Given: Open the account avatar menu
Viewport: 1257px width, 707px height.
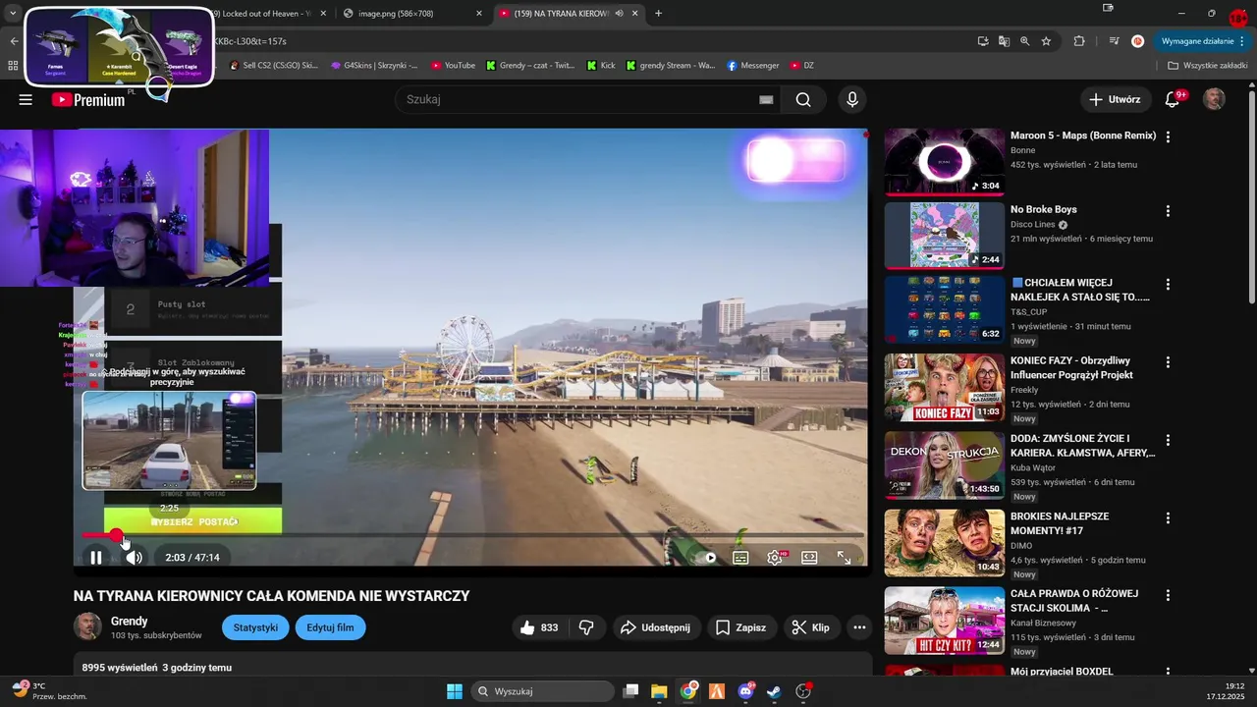Looking at the screenshot, I should coord(1215,99).
